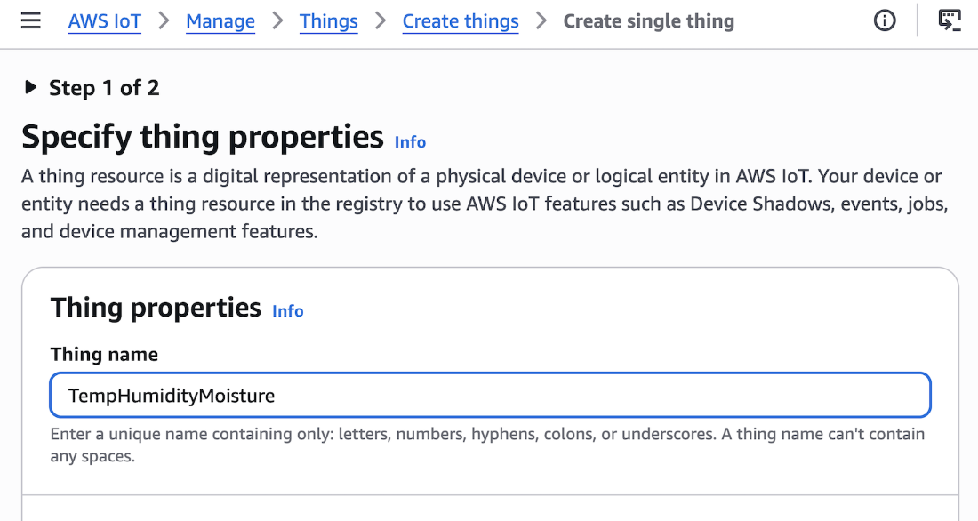
Task: Open Info link beside Thing properties
Action: (x=287, y=310)
